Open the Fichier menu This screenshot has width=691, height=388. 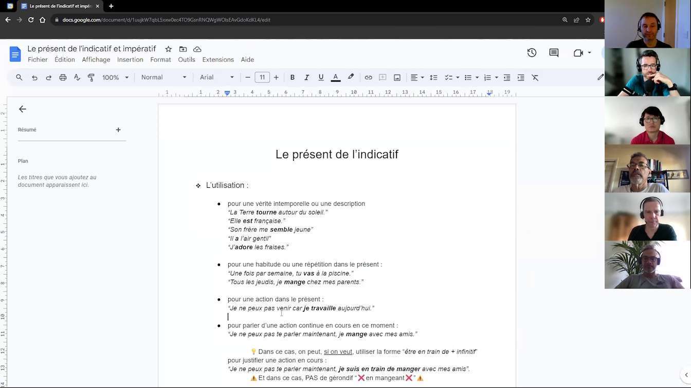(x=38, y=60)
